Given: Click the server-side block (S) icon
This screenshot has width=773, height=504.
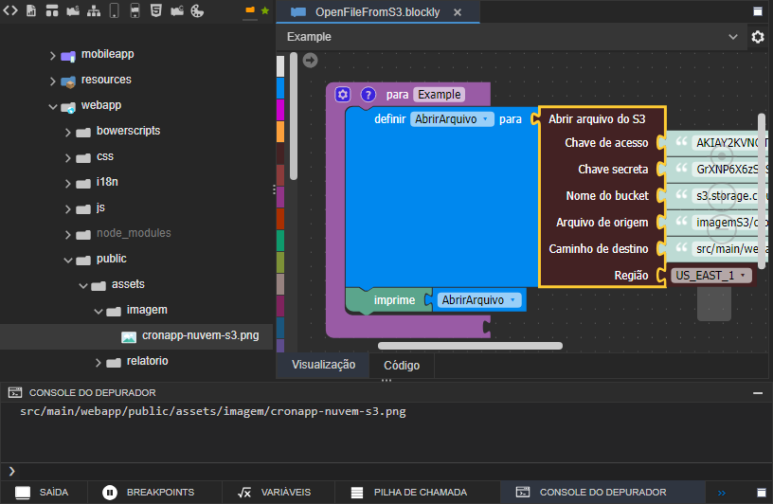Looking at the screenshot, I should pos(73,10).
